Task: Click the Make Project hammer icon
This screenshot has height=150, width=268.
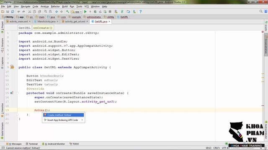Action: (x=67, y=12)
